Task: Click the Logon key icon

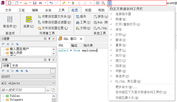Action: (x=64, y=3)
